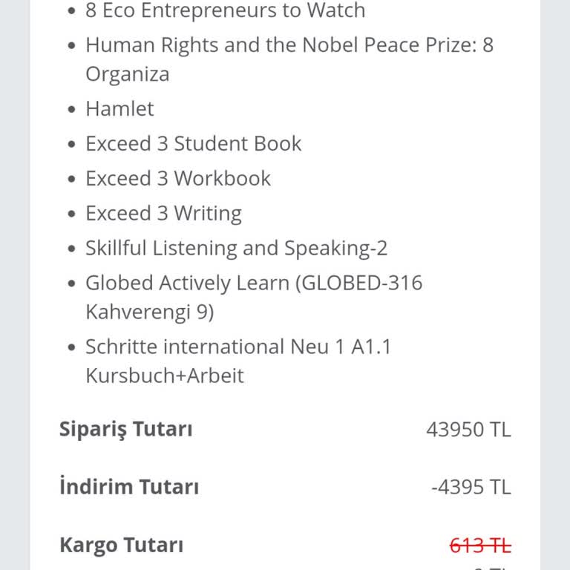570x570 pixels.
Task: Click the Hamlet book entry
Action: [x=119, y=109]
